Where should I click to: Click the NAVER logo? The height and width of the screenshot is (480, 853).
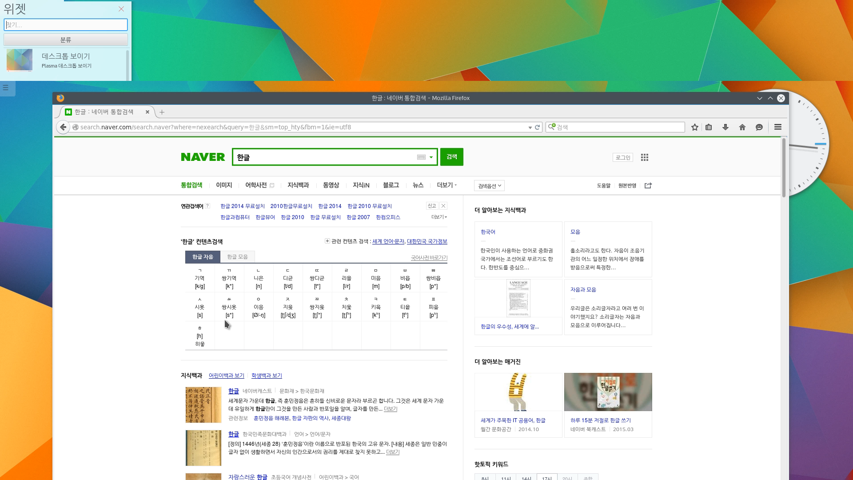[x=203, y=157]
